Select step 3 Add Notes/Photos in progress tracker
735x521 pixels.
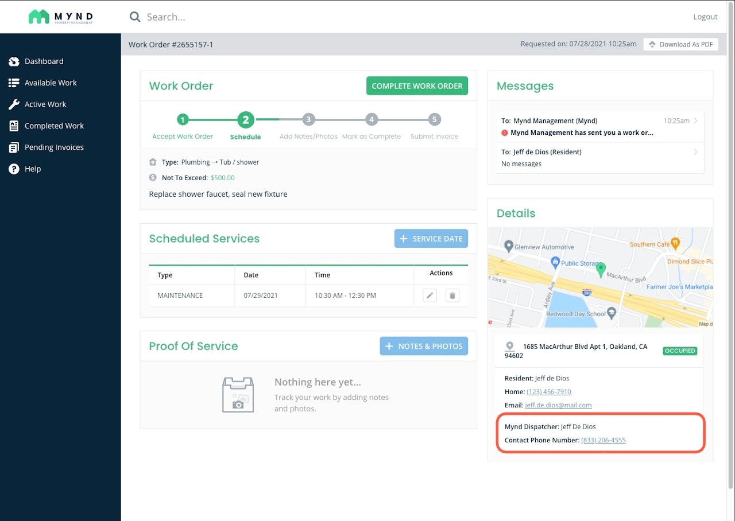tap(308, 120)
